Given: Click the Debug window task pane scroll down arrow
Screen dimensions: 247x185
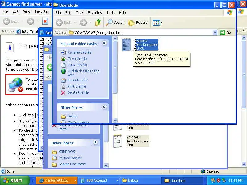Looking at the screenshot, I should [106, 165].
